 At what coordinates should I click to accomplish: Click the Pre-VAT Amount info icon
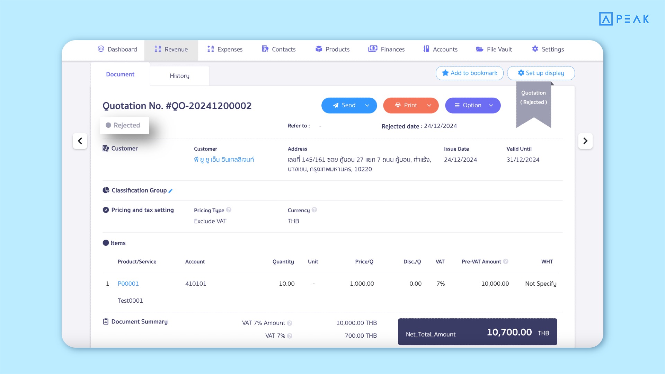click(506, 261)
